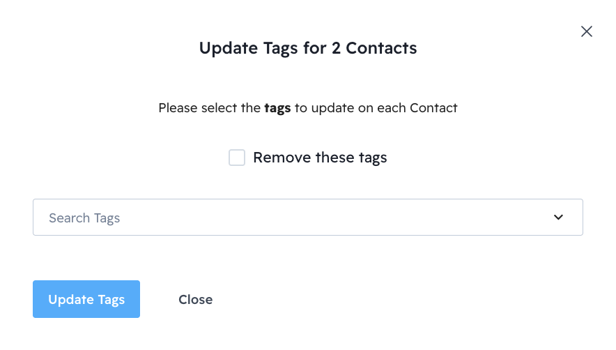
Task: Click the 'Remove these tags' label text
Action: [319, 158]
